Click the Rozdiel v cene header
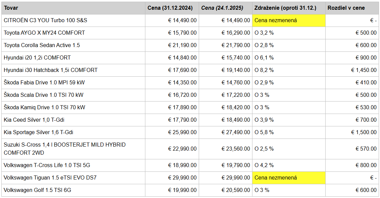 pyautogui.click(x=346, y=8)
